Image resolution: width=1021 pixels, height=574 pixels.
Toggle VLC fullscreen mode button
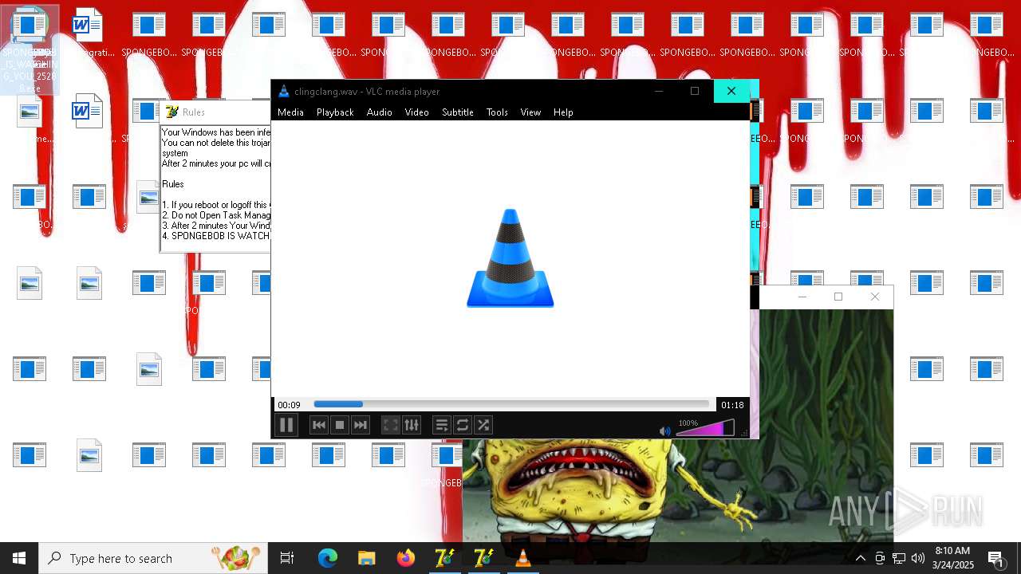pyautogui.click(x=391, y=426)
